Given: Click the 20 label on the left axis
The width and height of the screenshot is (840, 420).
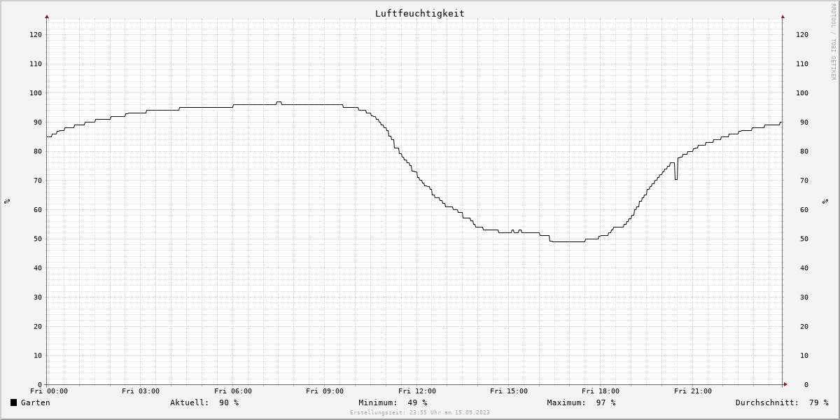Looking at the screenshot, I should (38, 326).
